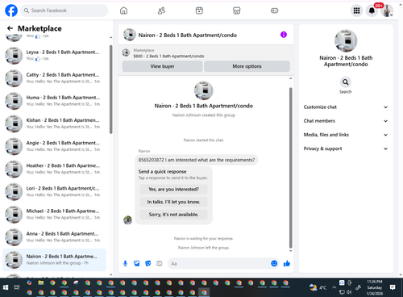Click the Facebook logo
Viewport: 403px width, 297px height.
(x=11, y=10)
